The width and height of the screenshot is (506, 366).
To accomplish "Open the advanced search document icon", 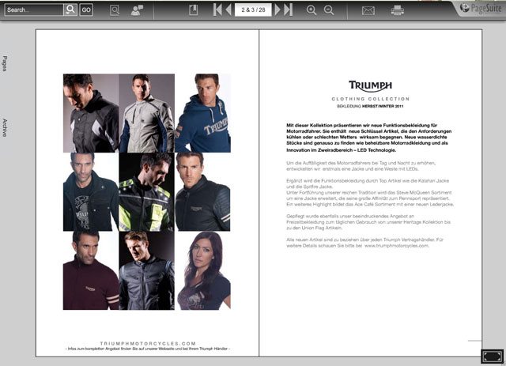I will click(x=115, y=9).
